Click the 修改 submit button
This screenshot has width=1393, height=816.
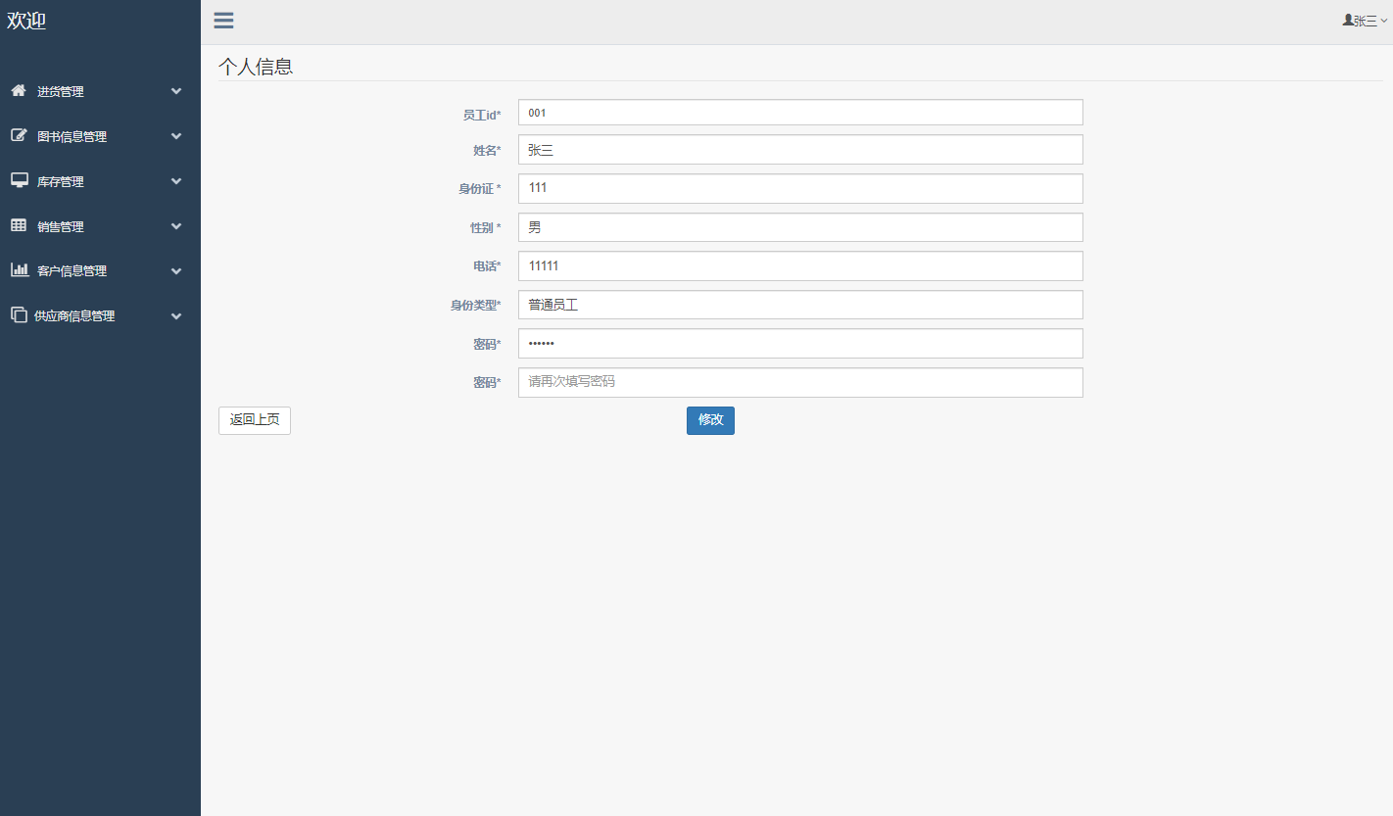pyautogui.click(x=710, y=420)
